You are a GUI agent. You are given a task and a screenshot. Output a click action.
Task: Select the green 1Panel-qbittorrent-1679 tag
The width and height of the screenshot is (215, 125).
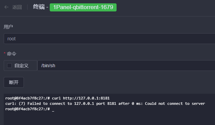(x=83, y=7)
